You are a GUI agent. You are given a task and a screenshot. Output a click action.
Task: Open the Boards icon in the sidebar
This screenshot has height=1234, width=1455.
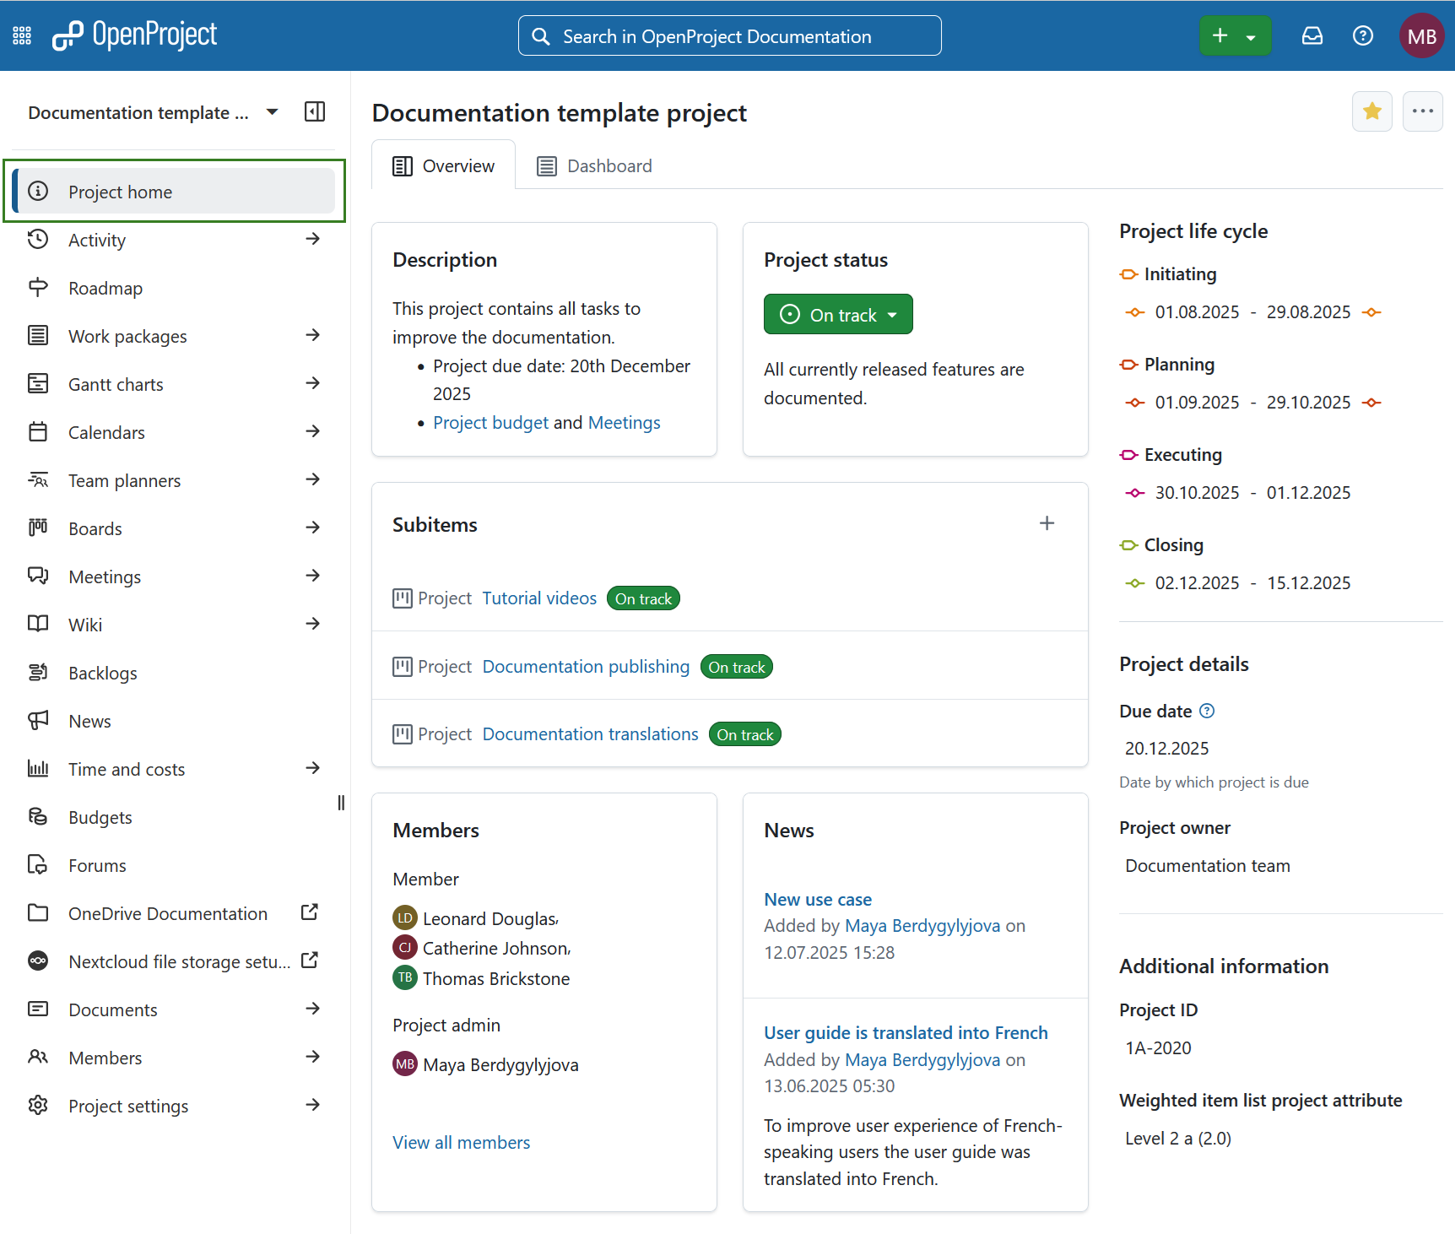[38, 528]
